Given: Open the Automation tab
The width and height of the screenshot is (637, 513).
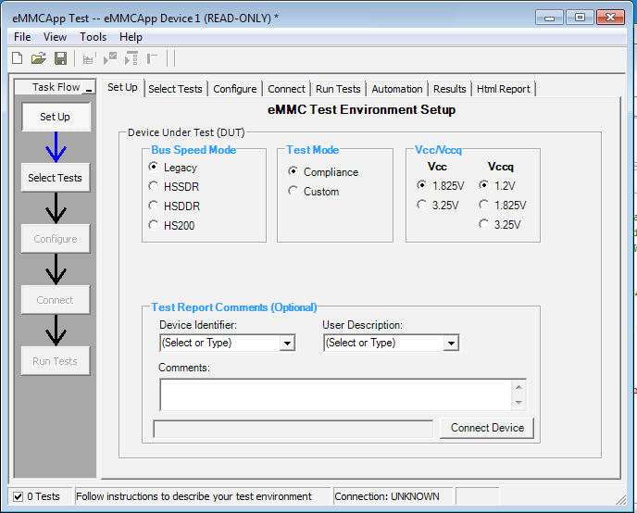Looking at the screenshot, I should pos(397,89).
